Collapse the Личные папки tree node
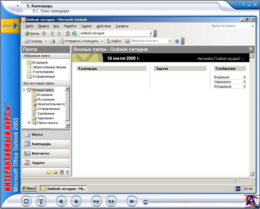 pos(24,90)
